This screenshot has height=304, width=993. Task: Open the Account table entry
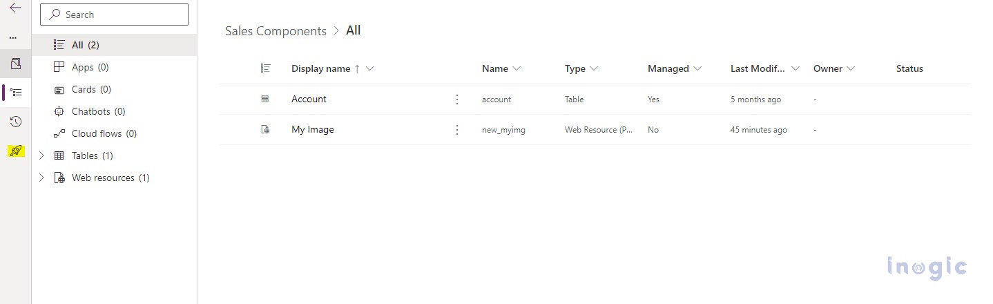point(309,99)
